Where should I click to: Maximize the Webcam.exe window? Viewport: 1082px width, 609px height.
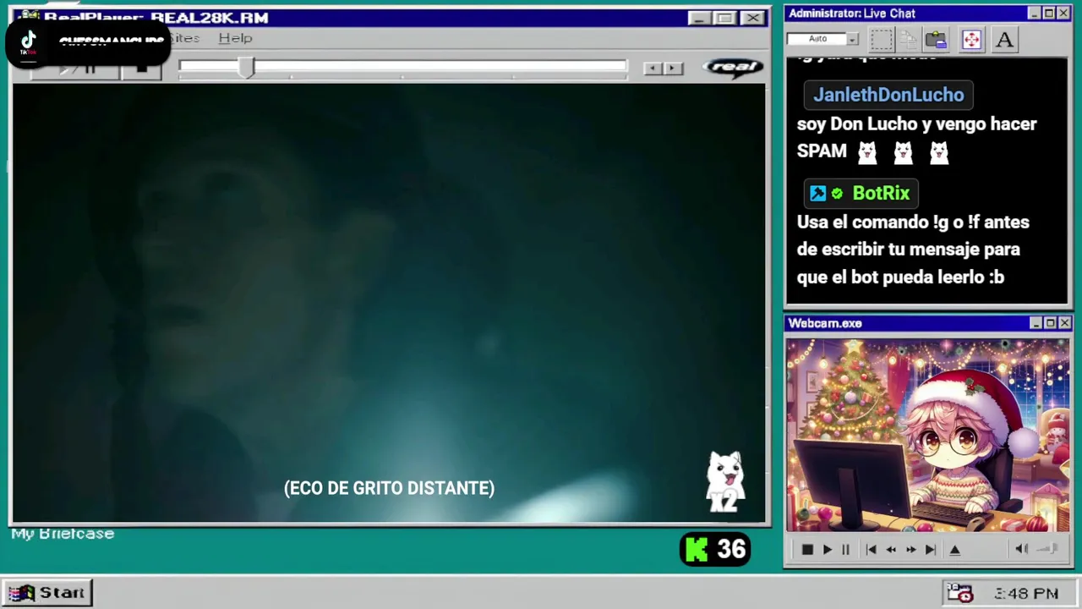tap(1050, 323)
